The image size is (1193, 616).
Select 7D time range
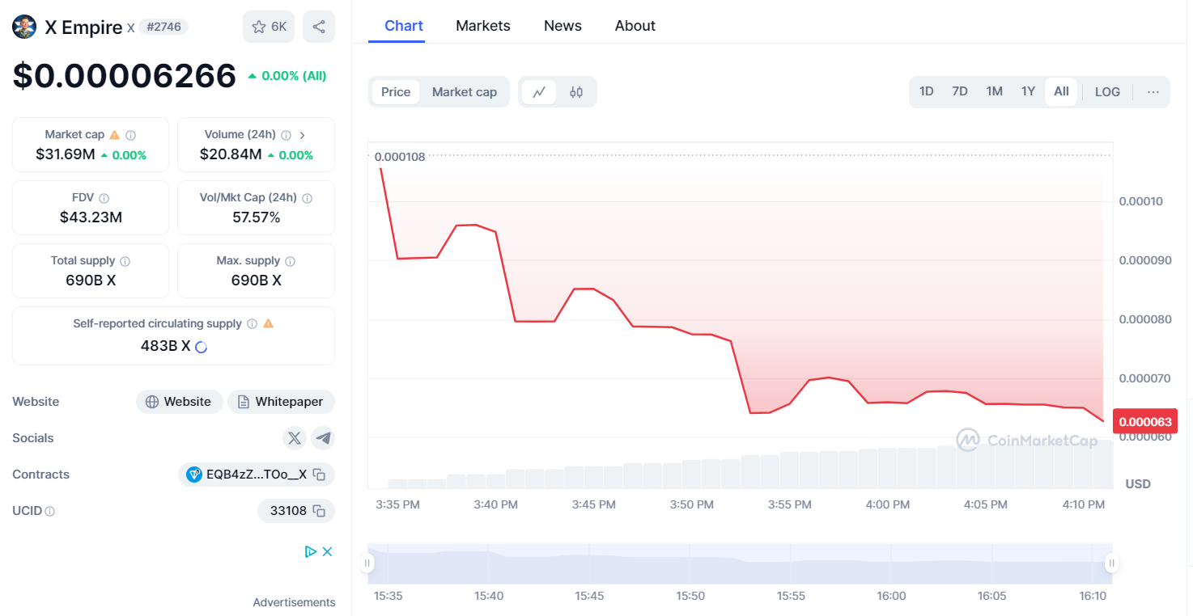pyautogui.click(x=960, y=92)
